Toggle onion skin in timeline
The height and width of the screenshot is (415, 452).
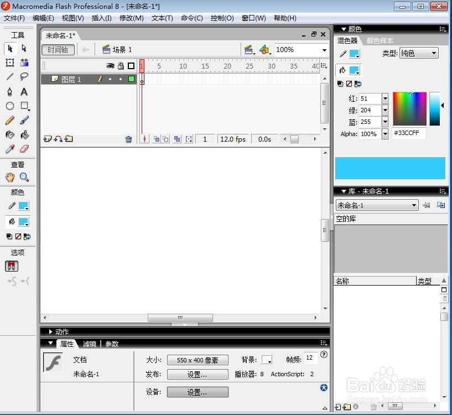click(x=157, y=139)
